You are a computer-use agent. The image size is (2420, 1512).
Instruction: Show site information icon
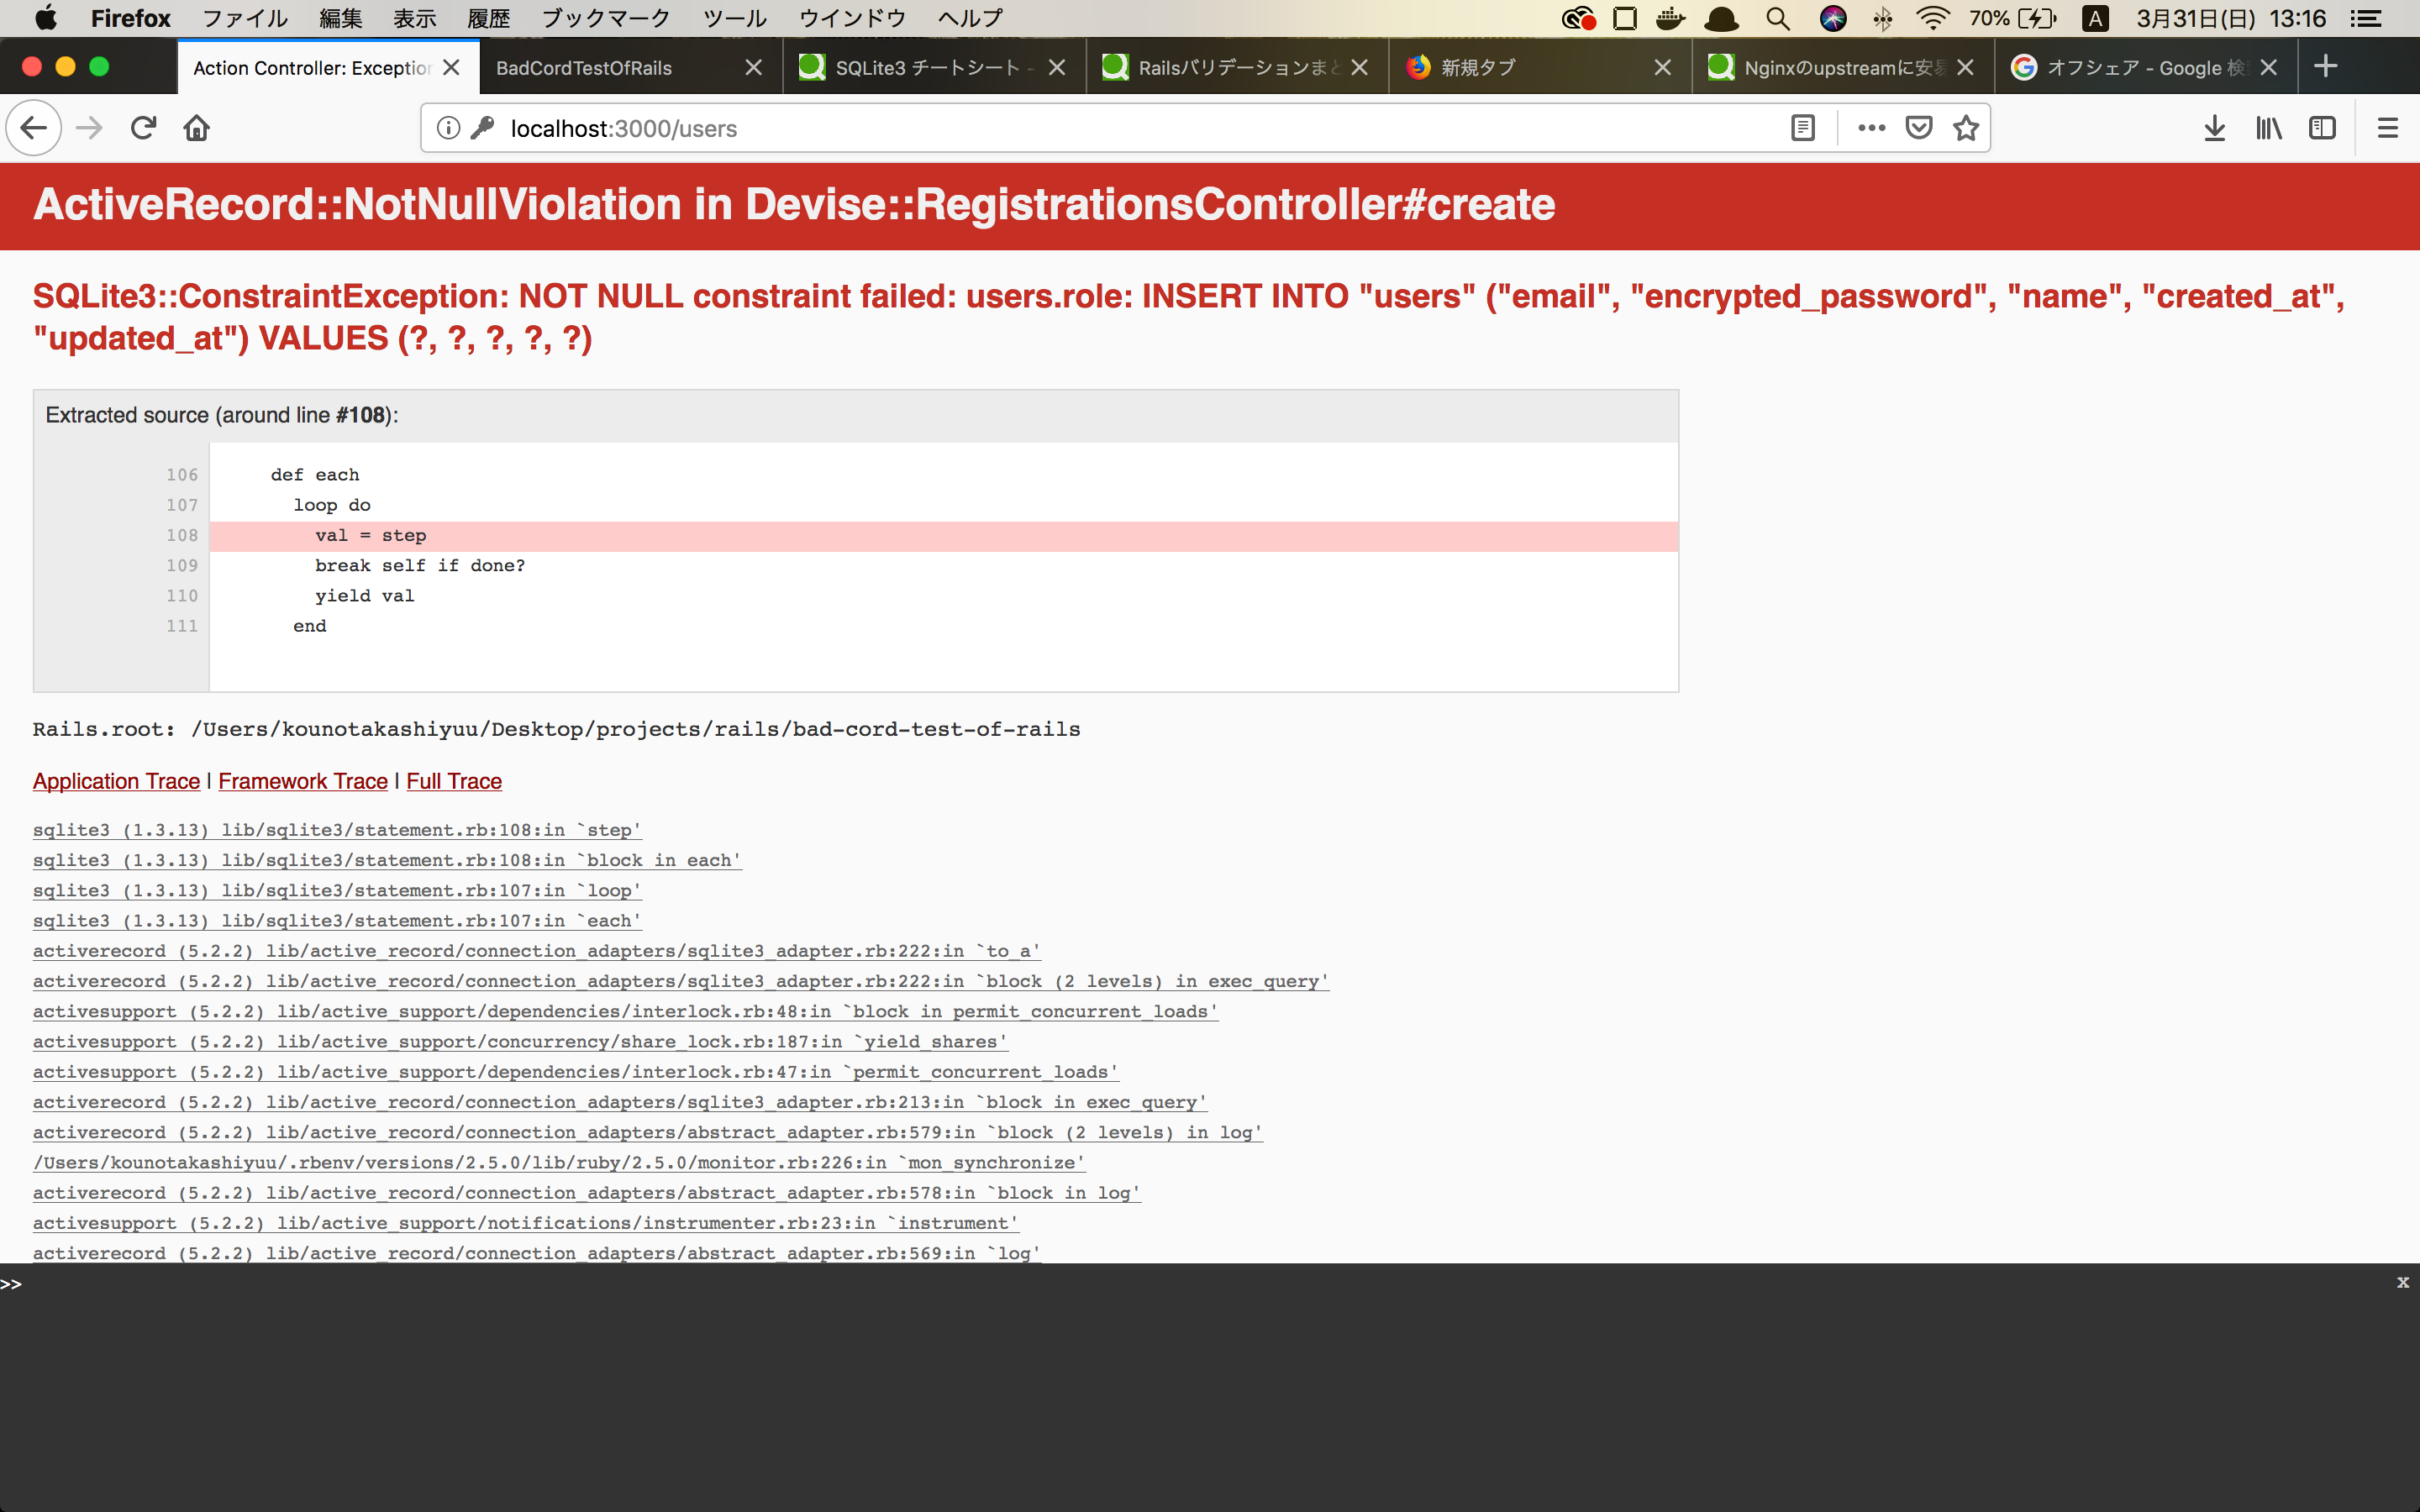point(448,128)
